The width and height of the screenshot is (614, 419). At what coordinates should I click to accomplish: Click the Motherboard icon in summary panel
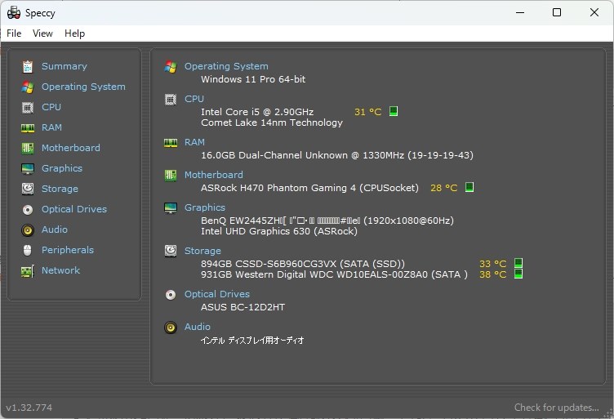click(171, 175)
